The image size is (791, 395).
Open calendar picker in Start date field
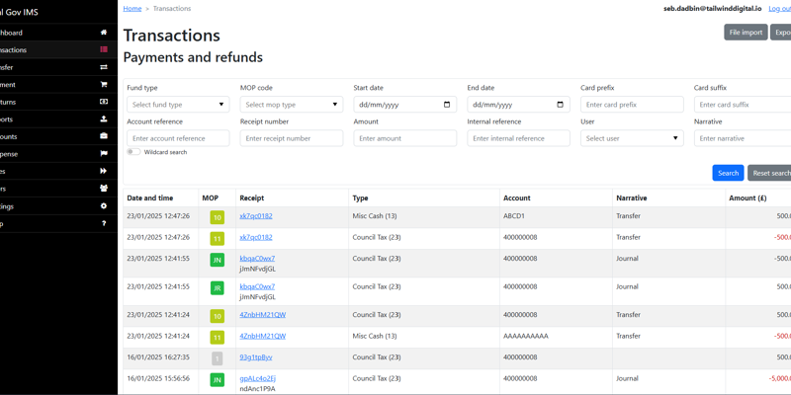click(447, 105)
